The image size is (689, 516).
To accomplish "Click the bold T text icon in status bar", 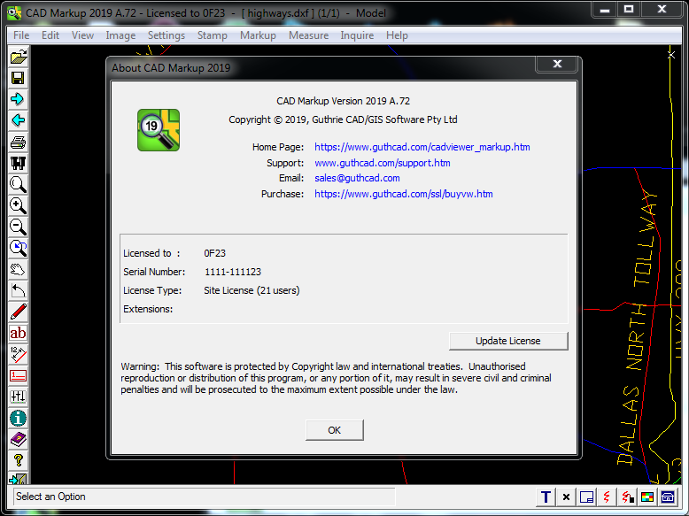I will pyautogui.click(x=546, y=497).
